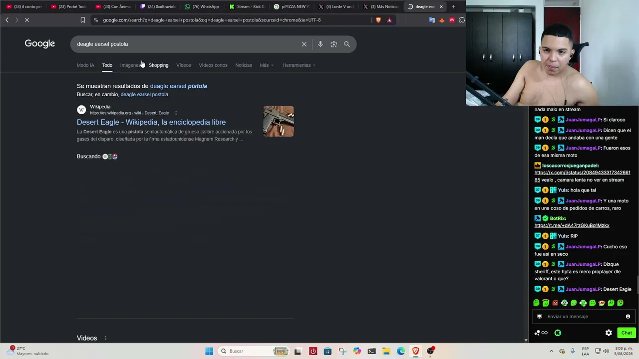Open a new browser tab
This screenshot has height=359, width=639.
coord(453,6)
